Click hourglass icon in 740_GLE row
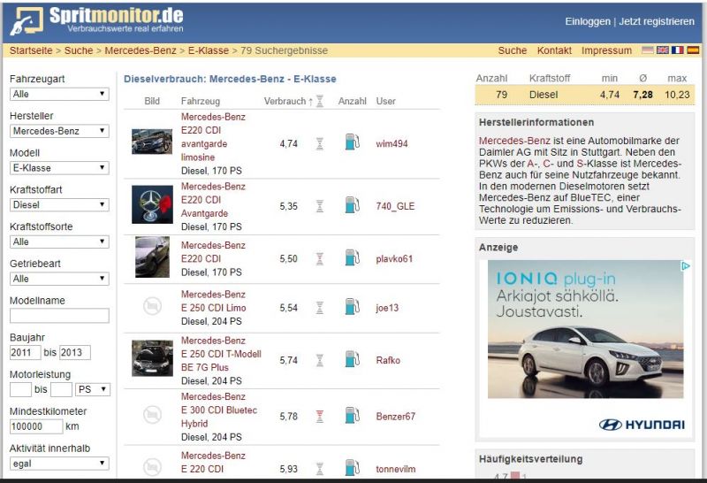Screen dimensions: 707x483 (320, 206)
